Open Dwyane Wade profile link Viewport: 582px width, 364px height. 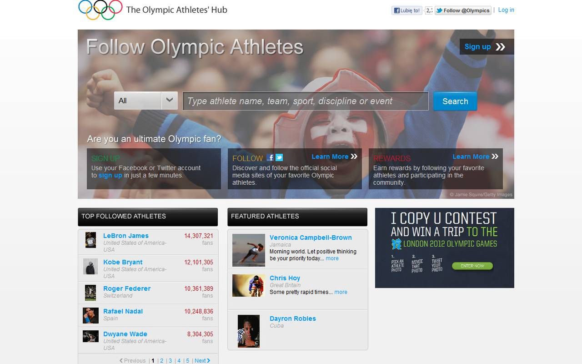click(x=125, y=334)
